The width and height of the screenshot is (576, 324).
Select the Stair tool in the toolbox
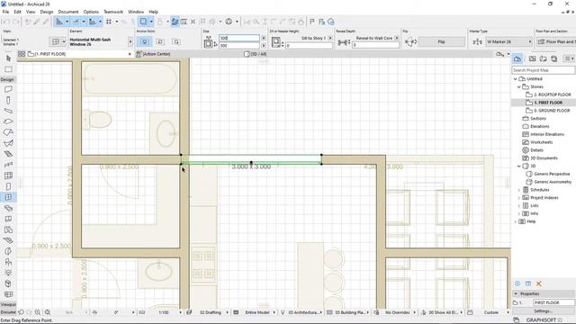coord(8,154)
